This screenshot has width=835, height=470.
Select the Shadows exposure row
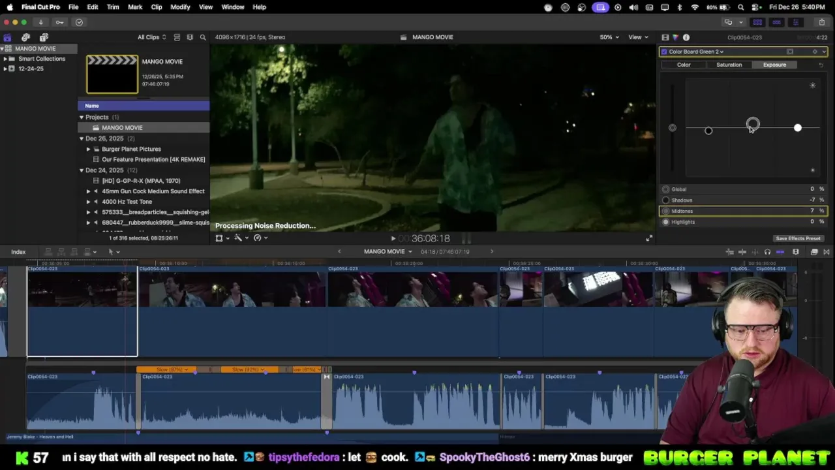(x=743, y=200)
